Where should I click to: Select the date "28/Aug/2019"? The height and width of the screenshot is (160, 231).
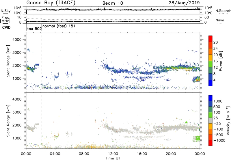[x=184, y=3]
